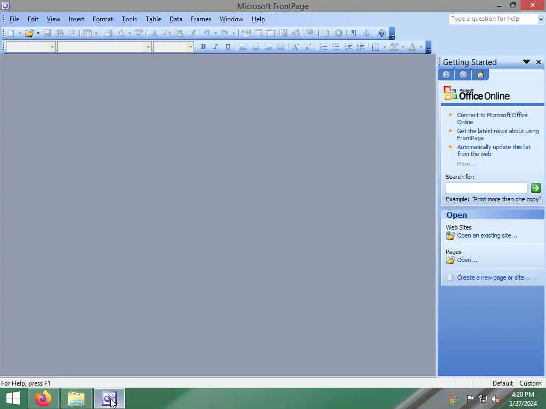Click the Undo arrow icon
Viewport: 546px width, 409px height.
(x=207, y=33)
